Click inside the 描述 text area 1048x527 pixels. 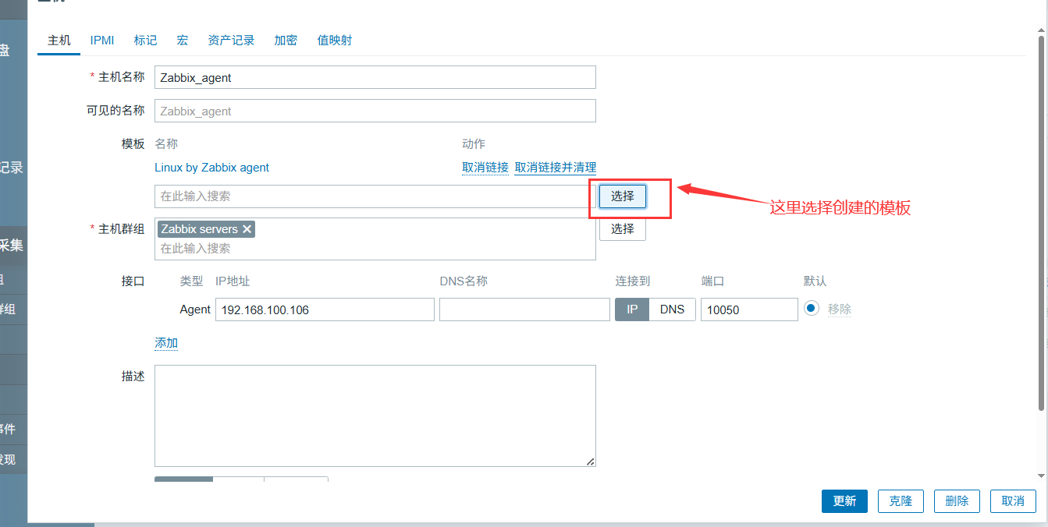click(375, 416)
